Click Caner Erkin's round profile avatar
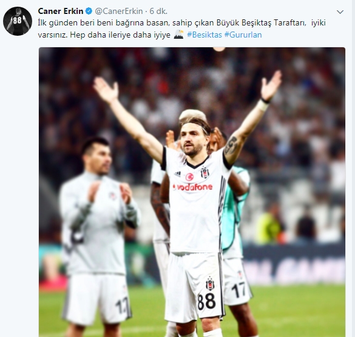 tap(18, 21)
